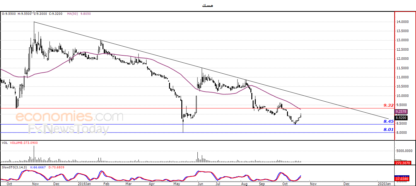Click the SlowSTO(3,14,3) indicator name
The width and height of the screenshot is (416, 186).
pyautogui.click(x=14, y=167)
